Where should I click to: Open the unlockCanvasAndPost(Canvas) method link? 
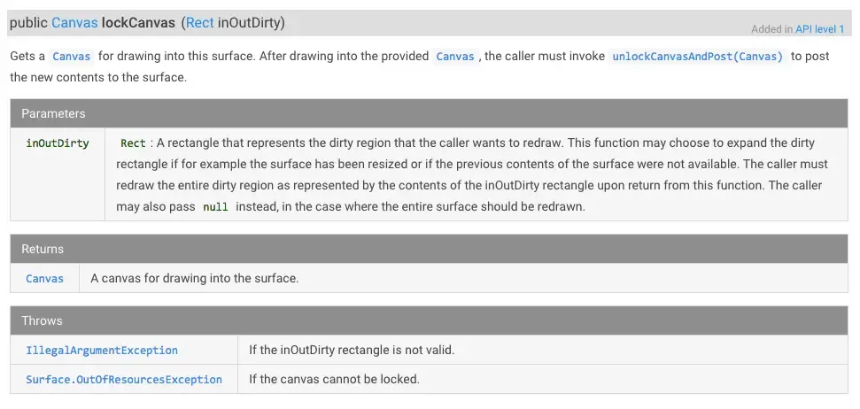(x=698, y=57)
